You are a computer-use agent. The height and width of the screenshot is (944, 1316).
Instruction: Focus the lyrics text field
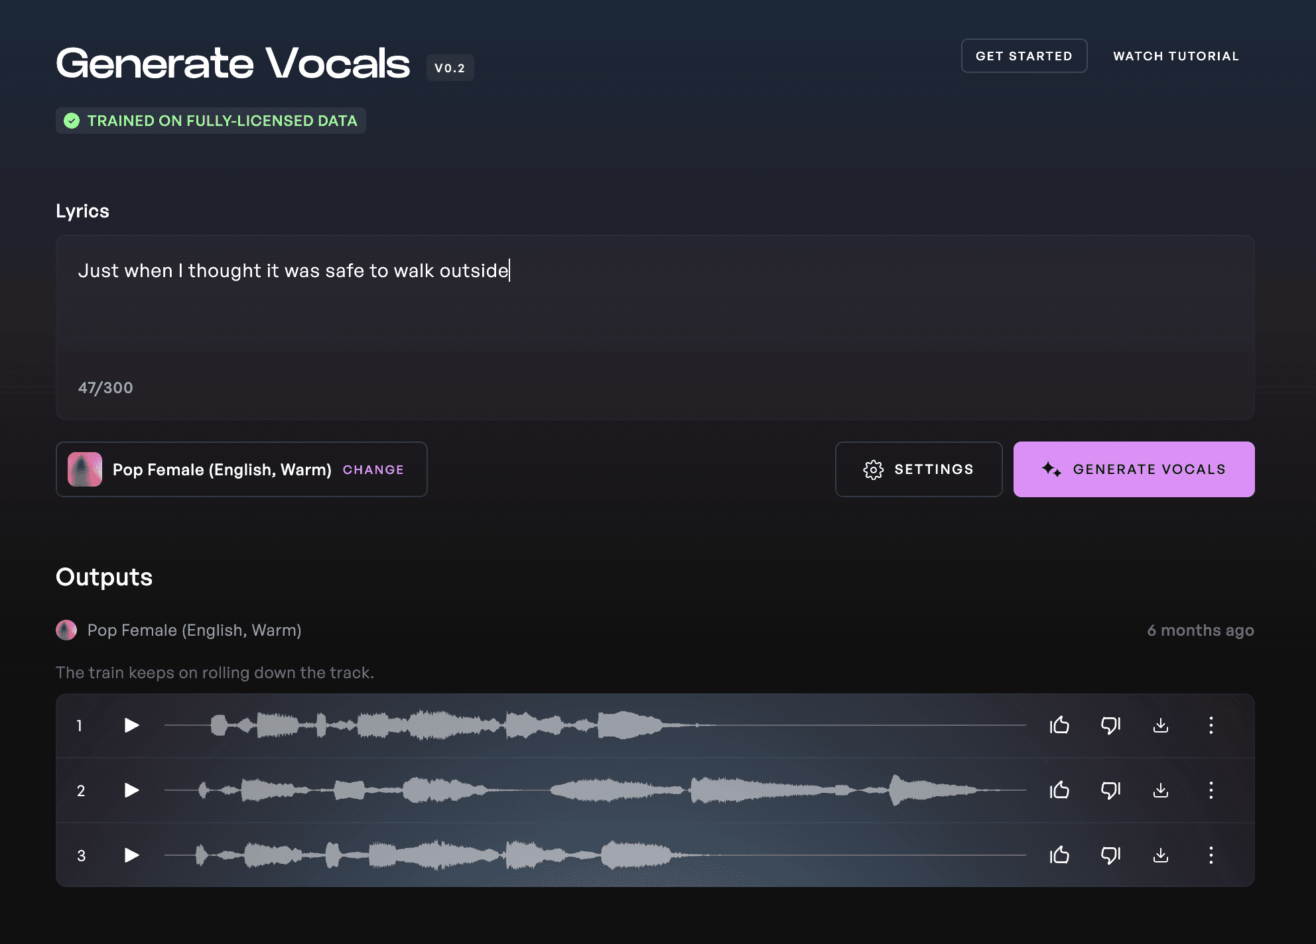click(x=655, y=327)
